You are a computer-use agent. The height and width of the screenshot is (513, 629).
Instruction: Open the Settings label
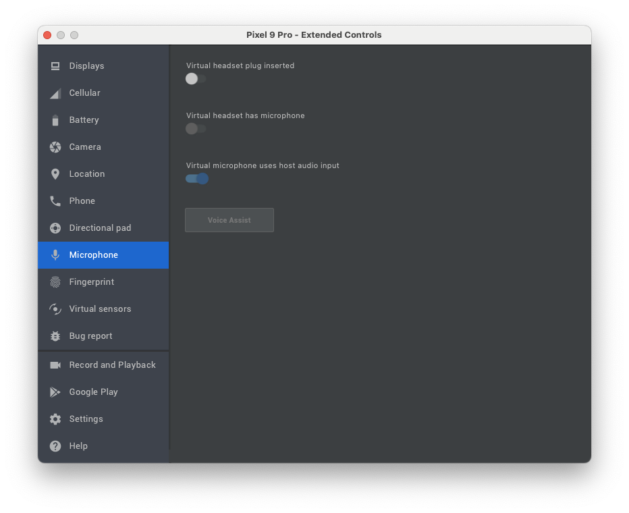pyautogui.click(x=86, y=419)
